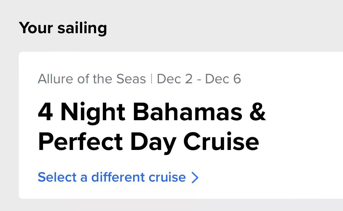
Task: Click the word Seas in ship name
Action: [x=131, y=79]
